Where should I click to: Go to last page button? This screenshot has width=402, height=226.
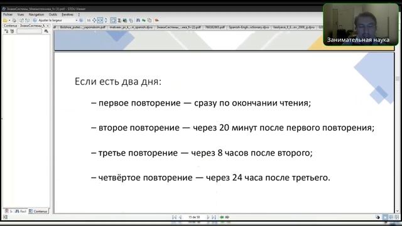(x=214, y=217)
